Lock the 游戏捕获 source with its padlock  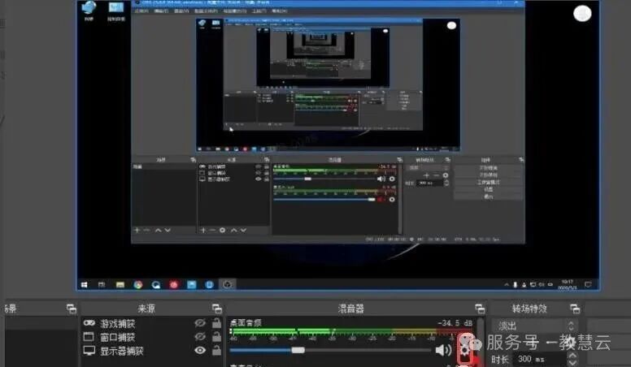pos(216,323)
